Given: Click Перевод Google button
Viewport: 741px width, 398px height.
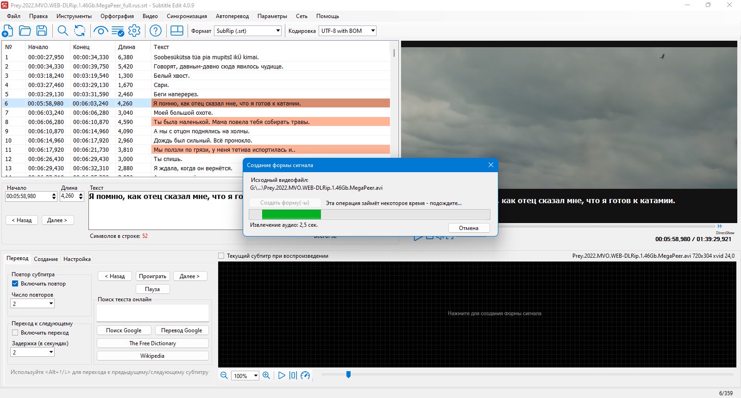Looking at the screenshot, I should point(182,330).
